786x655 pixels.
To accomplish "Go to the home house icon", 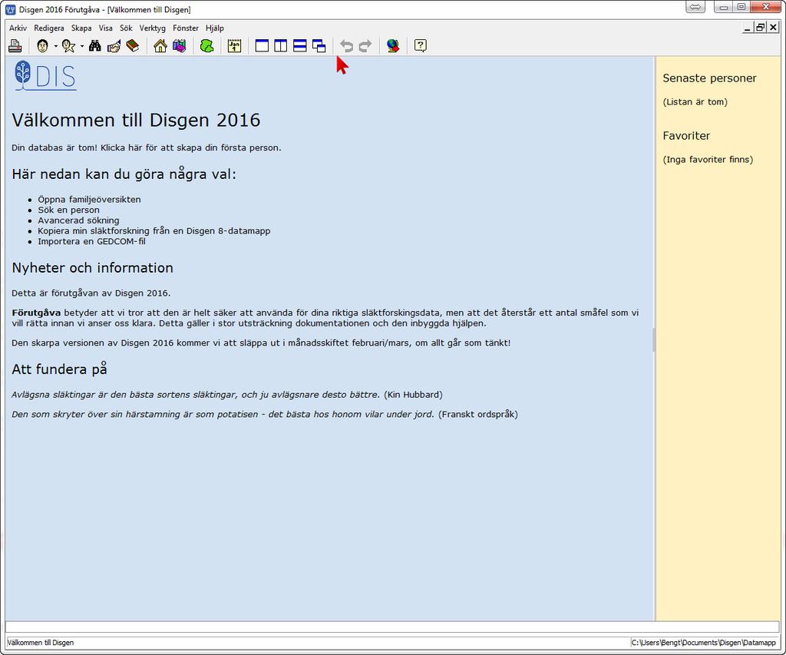I will coord(160,46).
